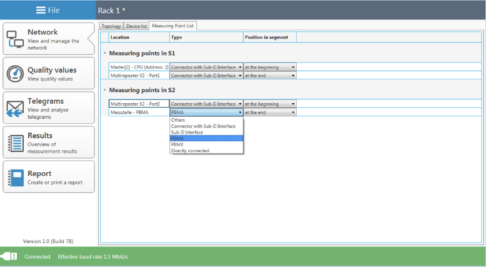
Task: Collapse the Measuring points in S2 group
Action: tap(105, 90)
